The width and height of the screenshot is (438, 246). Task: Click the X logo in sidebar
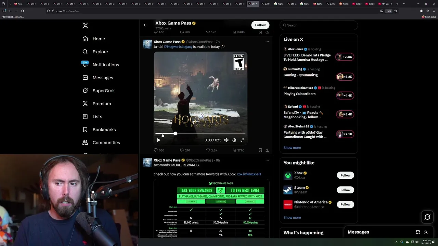point(85,26)
